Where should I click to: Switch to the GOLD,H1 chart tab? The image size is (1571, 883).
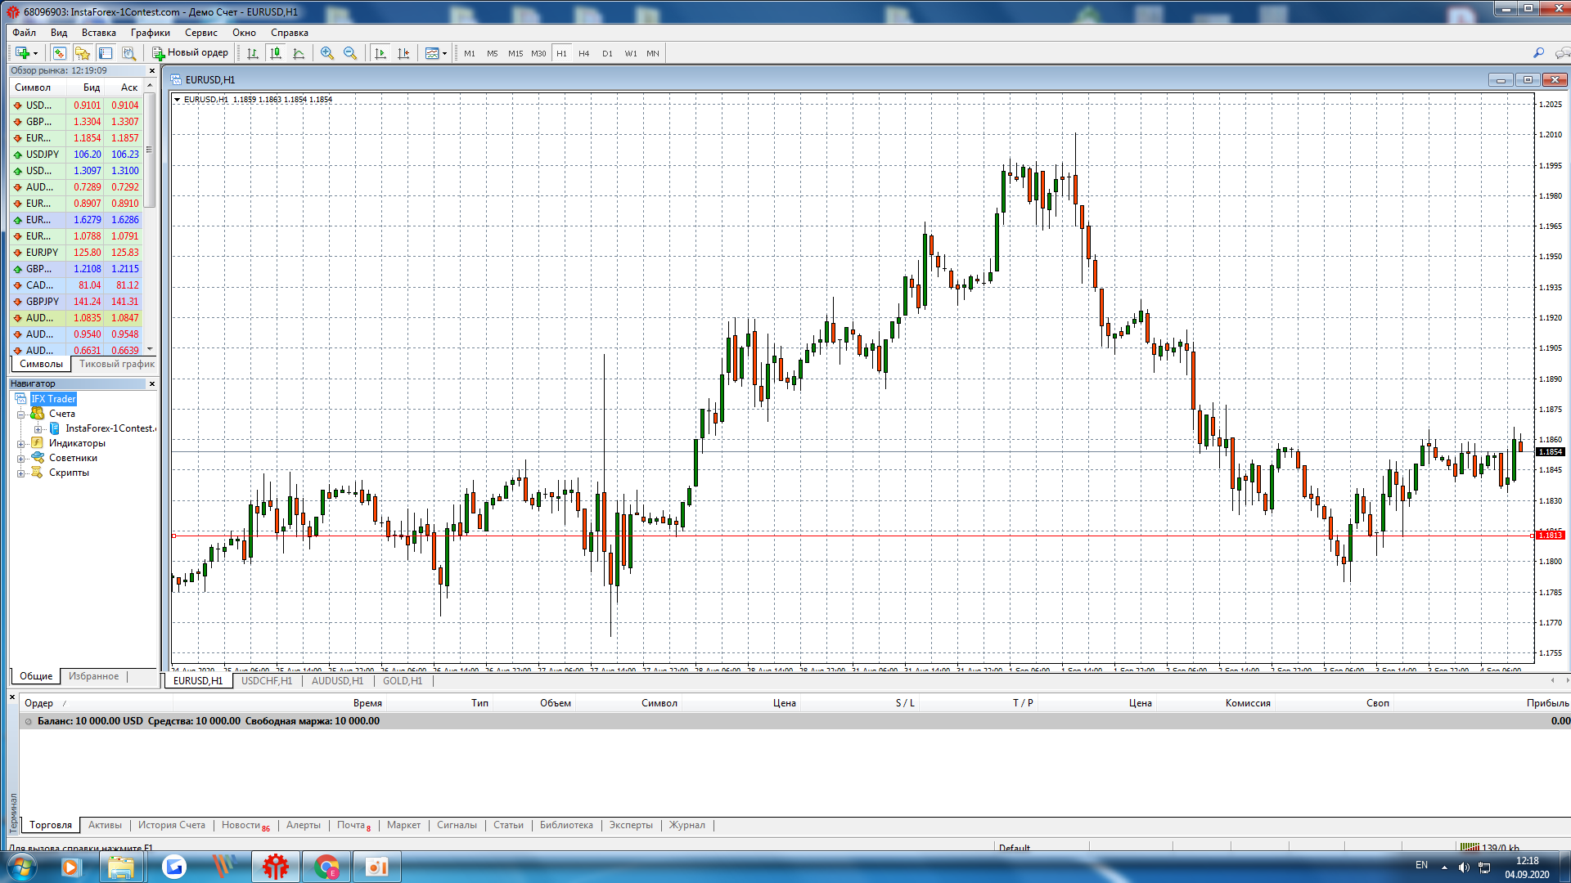(x=403, y=681)
